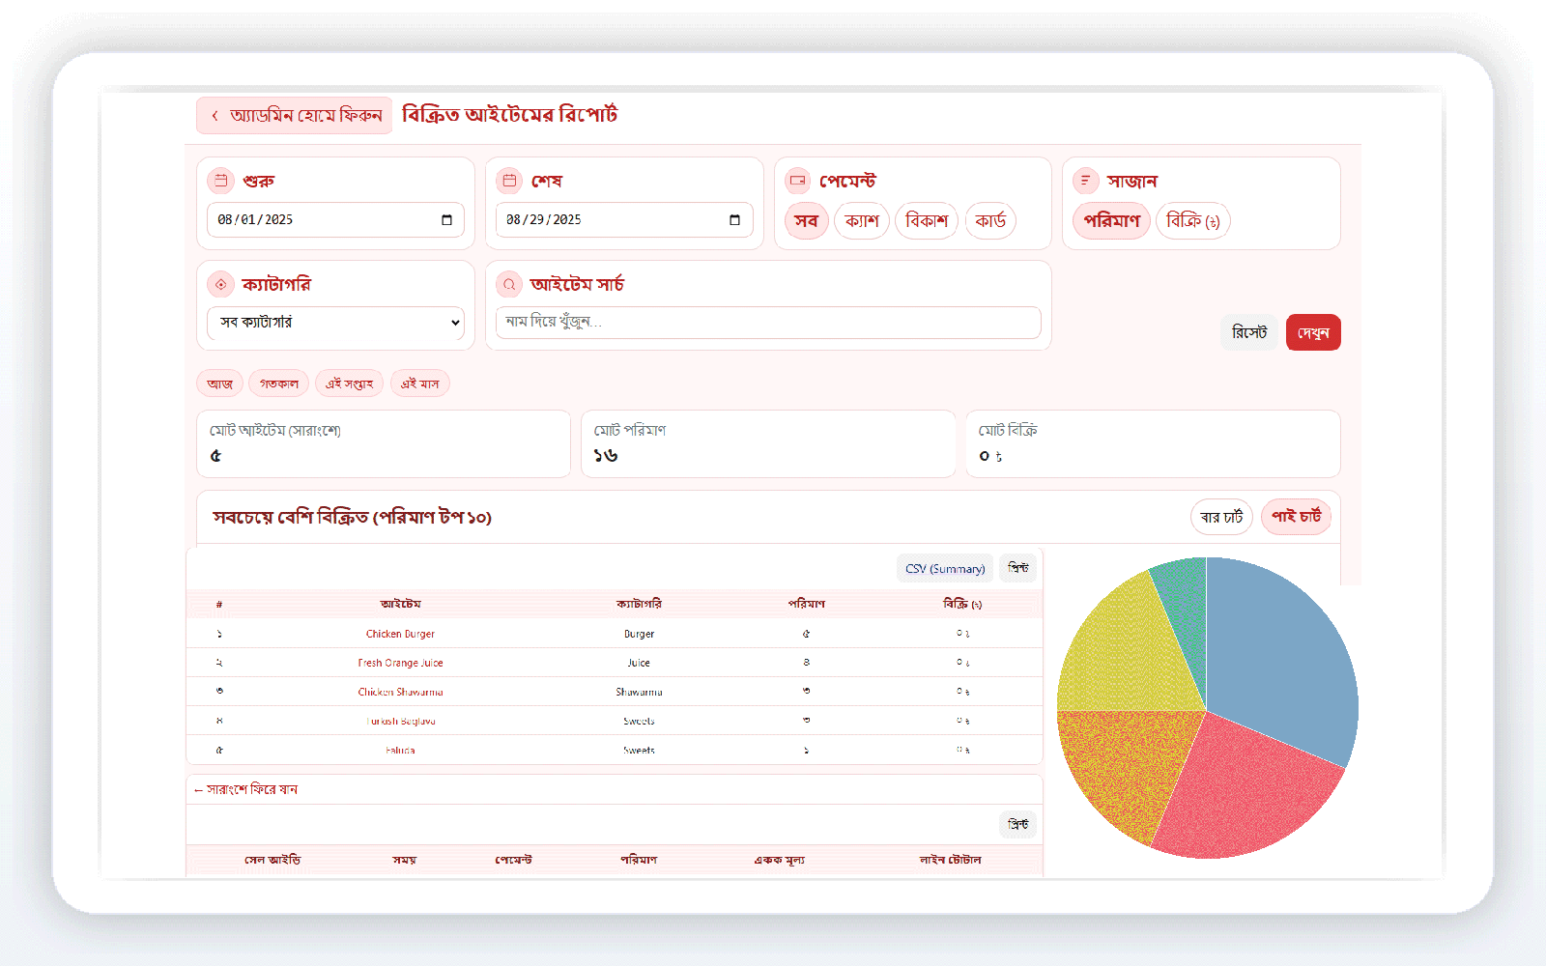Click the card icon beside পেমেন্ট label

click(x=798, y=181)
